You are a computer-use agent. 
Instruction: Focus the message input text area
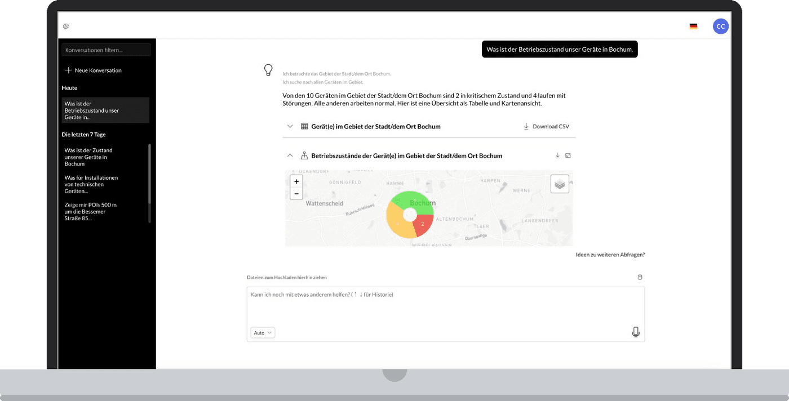click(446, 314)
